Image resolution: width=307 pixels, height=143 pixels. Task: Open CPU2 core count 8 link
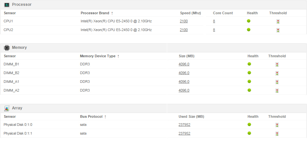click(214, 30)
